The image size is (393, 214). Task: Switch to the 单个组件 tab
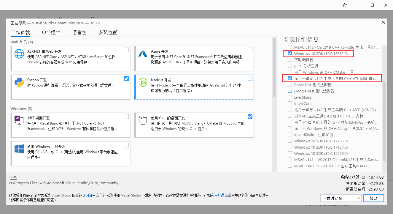point(51,32)
